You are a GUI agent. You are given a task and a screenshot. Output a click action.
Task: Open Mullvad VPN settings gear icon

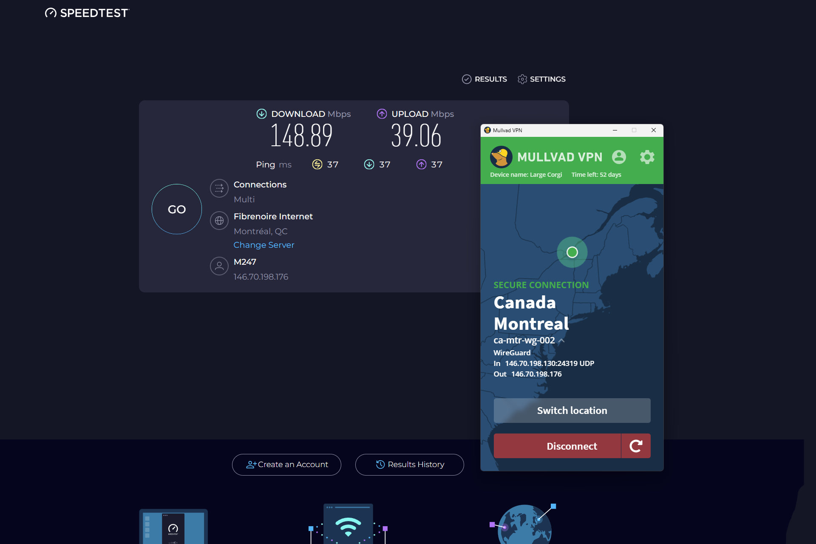646,157
